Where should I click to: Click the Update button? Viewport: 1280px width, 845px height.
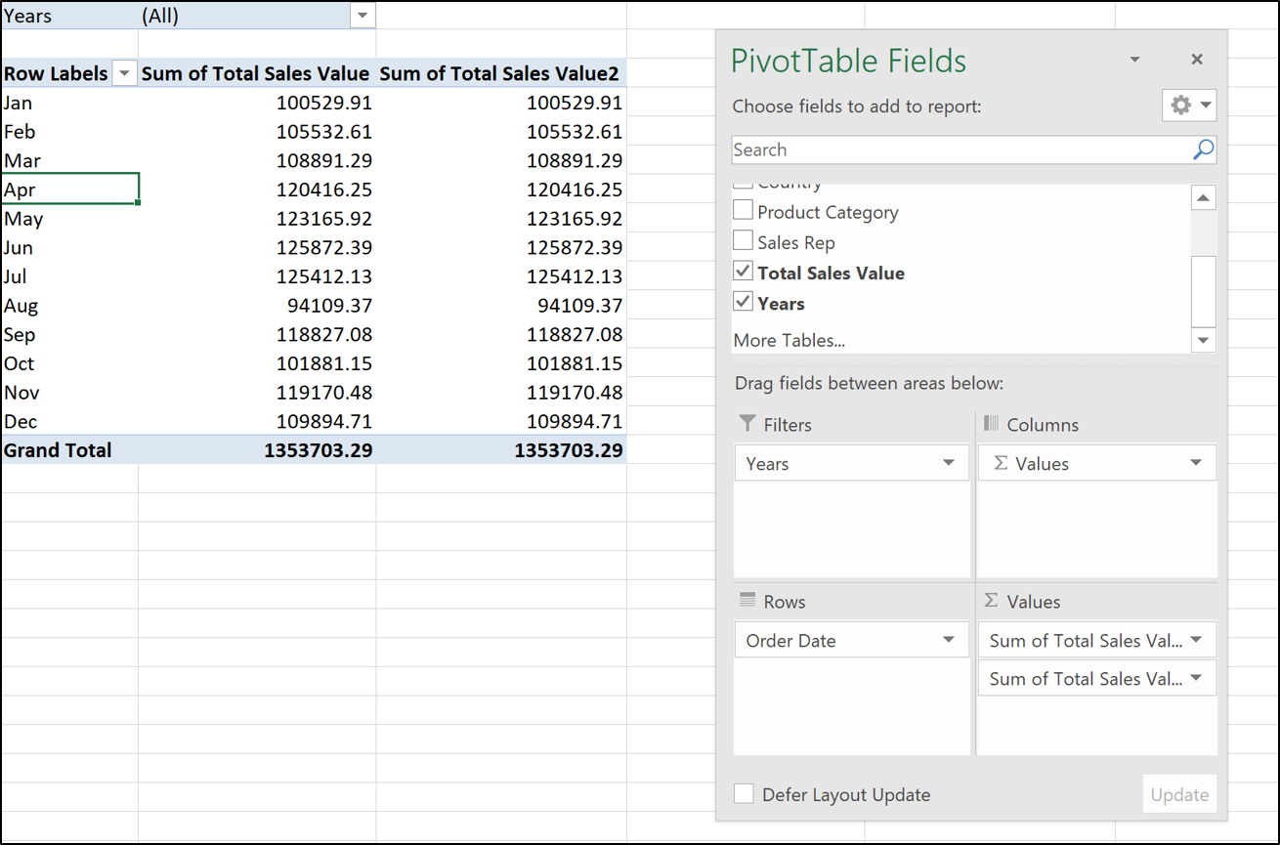coord(1179,794)
